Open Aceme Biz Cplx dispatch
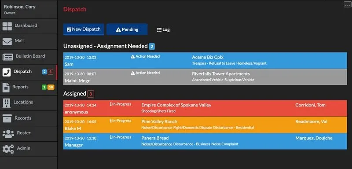The height and width of the screenshot is (169, 352). click(x=205, y=61)
